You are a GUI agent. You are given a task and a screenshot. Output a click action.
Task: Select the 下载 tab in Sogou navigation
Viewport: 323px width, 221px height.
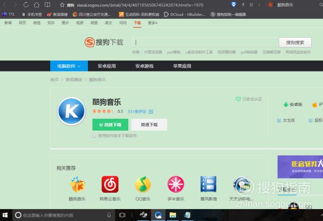click(137, 23)
